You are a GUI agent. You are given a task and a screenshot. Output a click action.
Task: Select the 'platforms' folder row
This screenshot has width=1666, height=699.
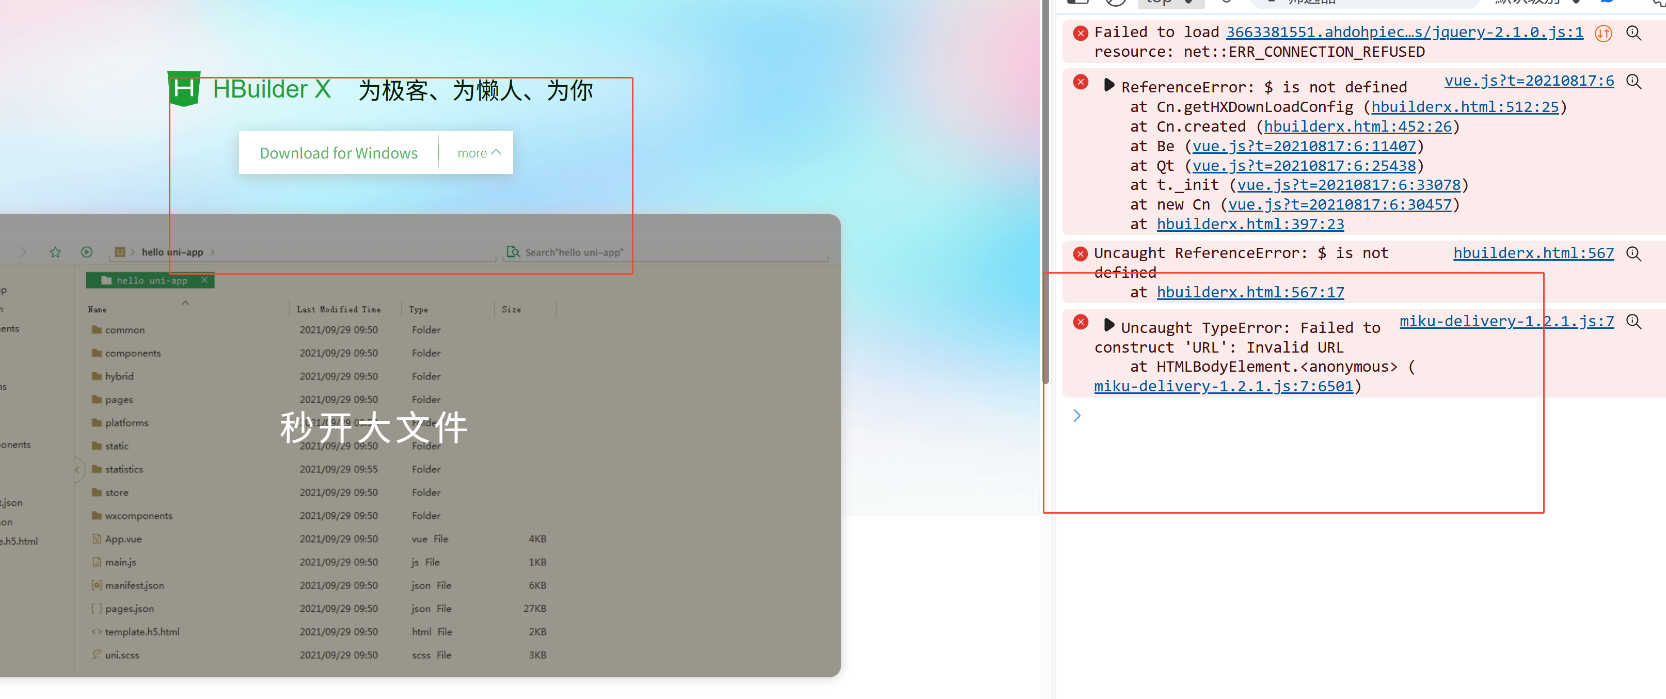click(x=320, y=423)
